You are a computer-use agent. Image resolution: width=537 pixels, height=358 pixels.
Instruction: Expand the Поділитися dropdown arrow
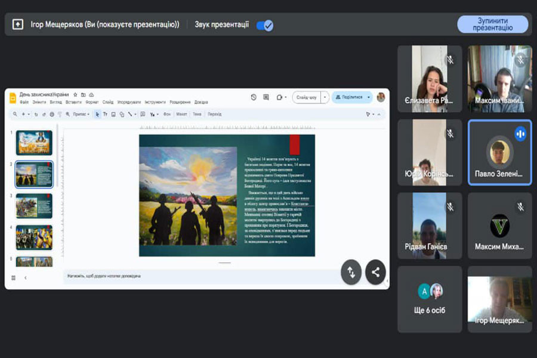369,97
